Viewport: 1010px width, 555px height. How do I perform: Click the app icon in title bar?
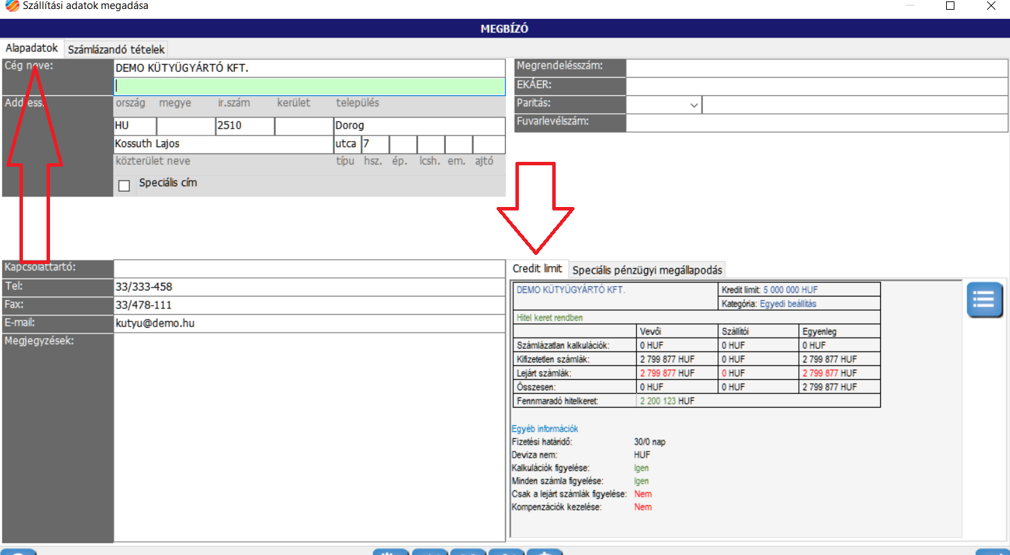12,6
